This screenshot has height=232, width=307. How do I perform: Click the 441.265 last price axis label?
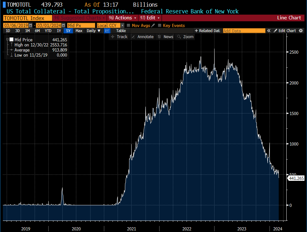pos(296,178)
